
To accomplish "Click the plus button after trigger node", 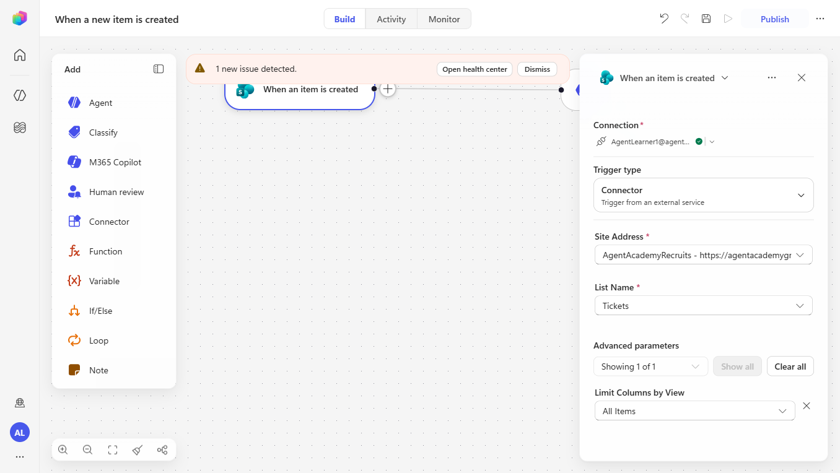I will (x=388, y=89).
